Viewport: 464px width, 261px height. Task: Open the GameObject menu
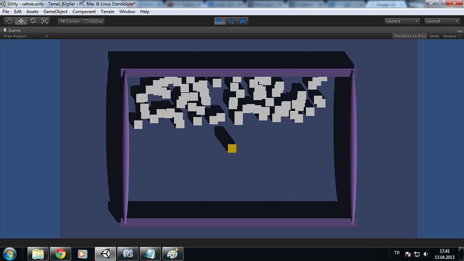[55, 11]
